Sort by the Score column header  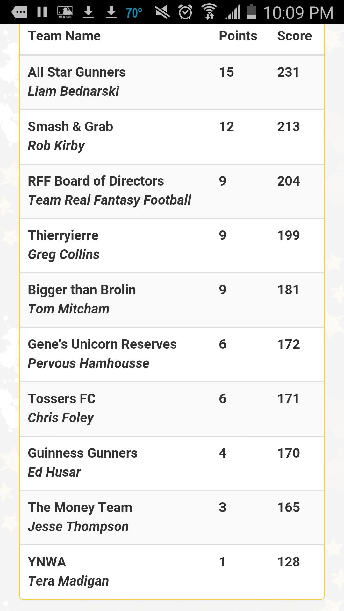click(294, 36)
